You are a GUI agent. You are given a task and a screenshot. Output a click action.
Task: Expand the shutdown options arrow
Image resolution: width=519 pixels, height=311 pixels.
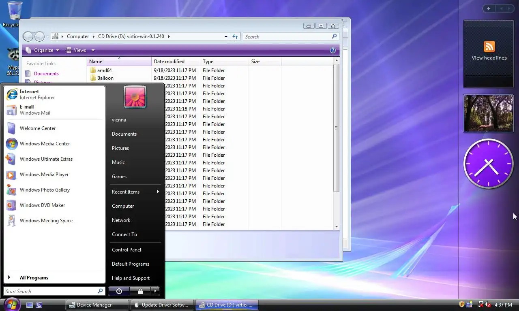click(155, 291)
